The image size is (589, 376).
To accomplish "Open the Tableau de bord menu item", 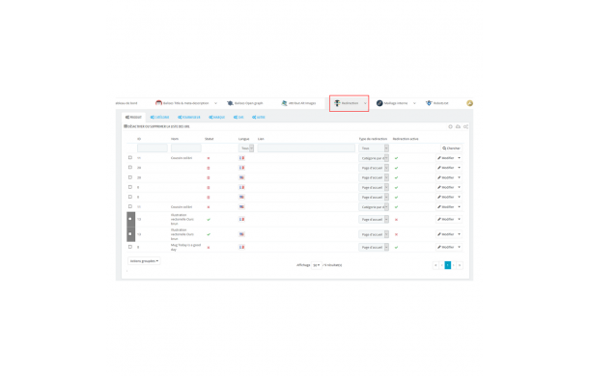I will tap(126, 103).
